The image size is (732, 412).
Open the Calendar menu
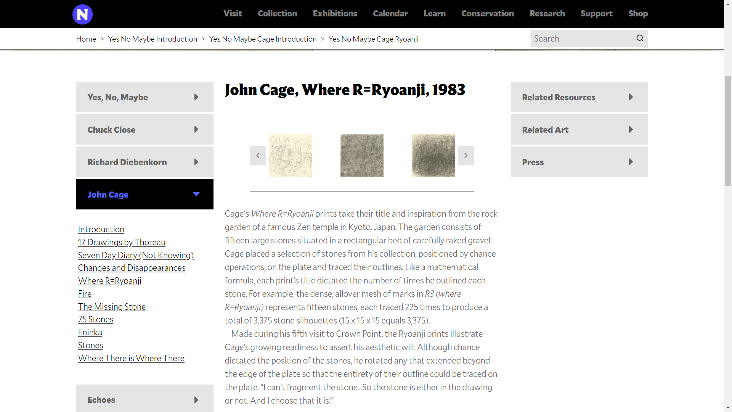[390, 14]
